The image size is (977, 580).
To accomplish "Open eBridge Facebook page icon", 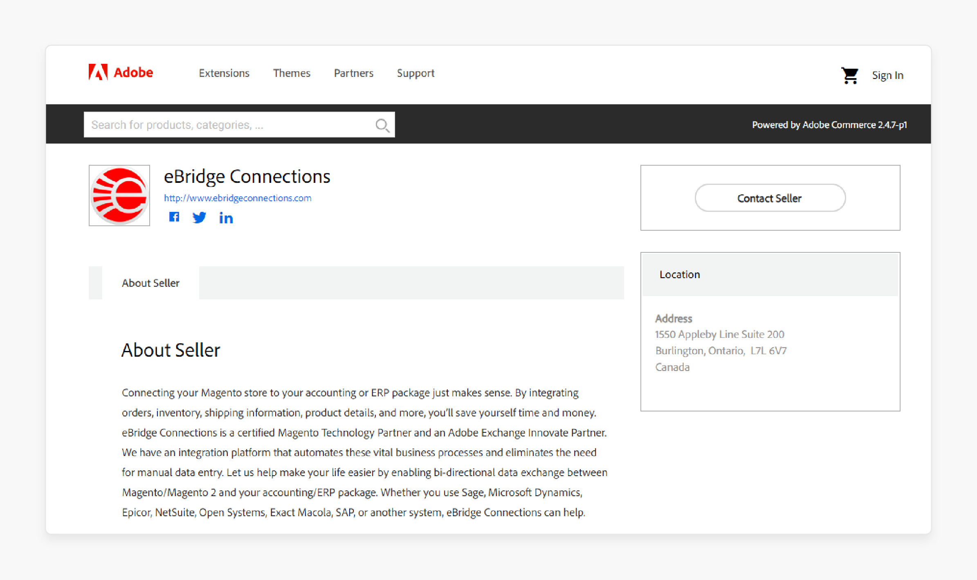I will [174, 217].
